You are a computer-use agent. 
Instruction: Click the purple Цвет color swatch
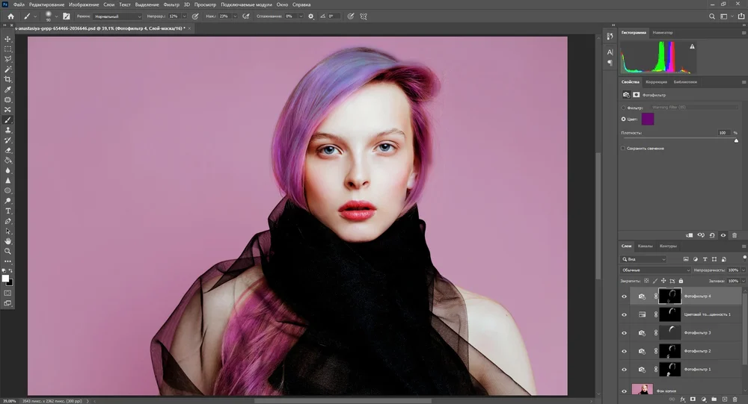tap(648, 119)
